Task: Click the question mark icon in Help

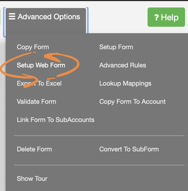Action: [156, 18]
